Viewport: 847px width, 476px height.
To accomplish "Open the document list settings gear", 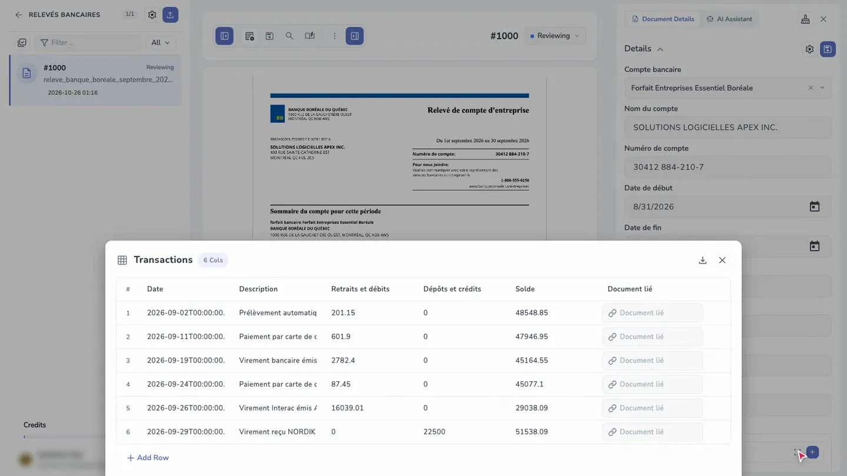I will pyautogui.click(x=152, y=15).
